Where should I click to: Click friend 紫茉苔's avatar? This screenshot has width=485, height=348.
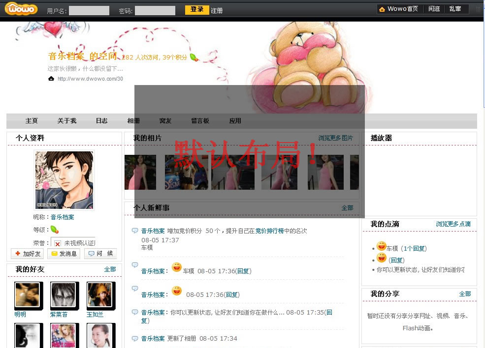pyautogui.click(x=64, y=295)
